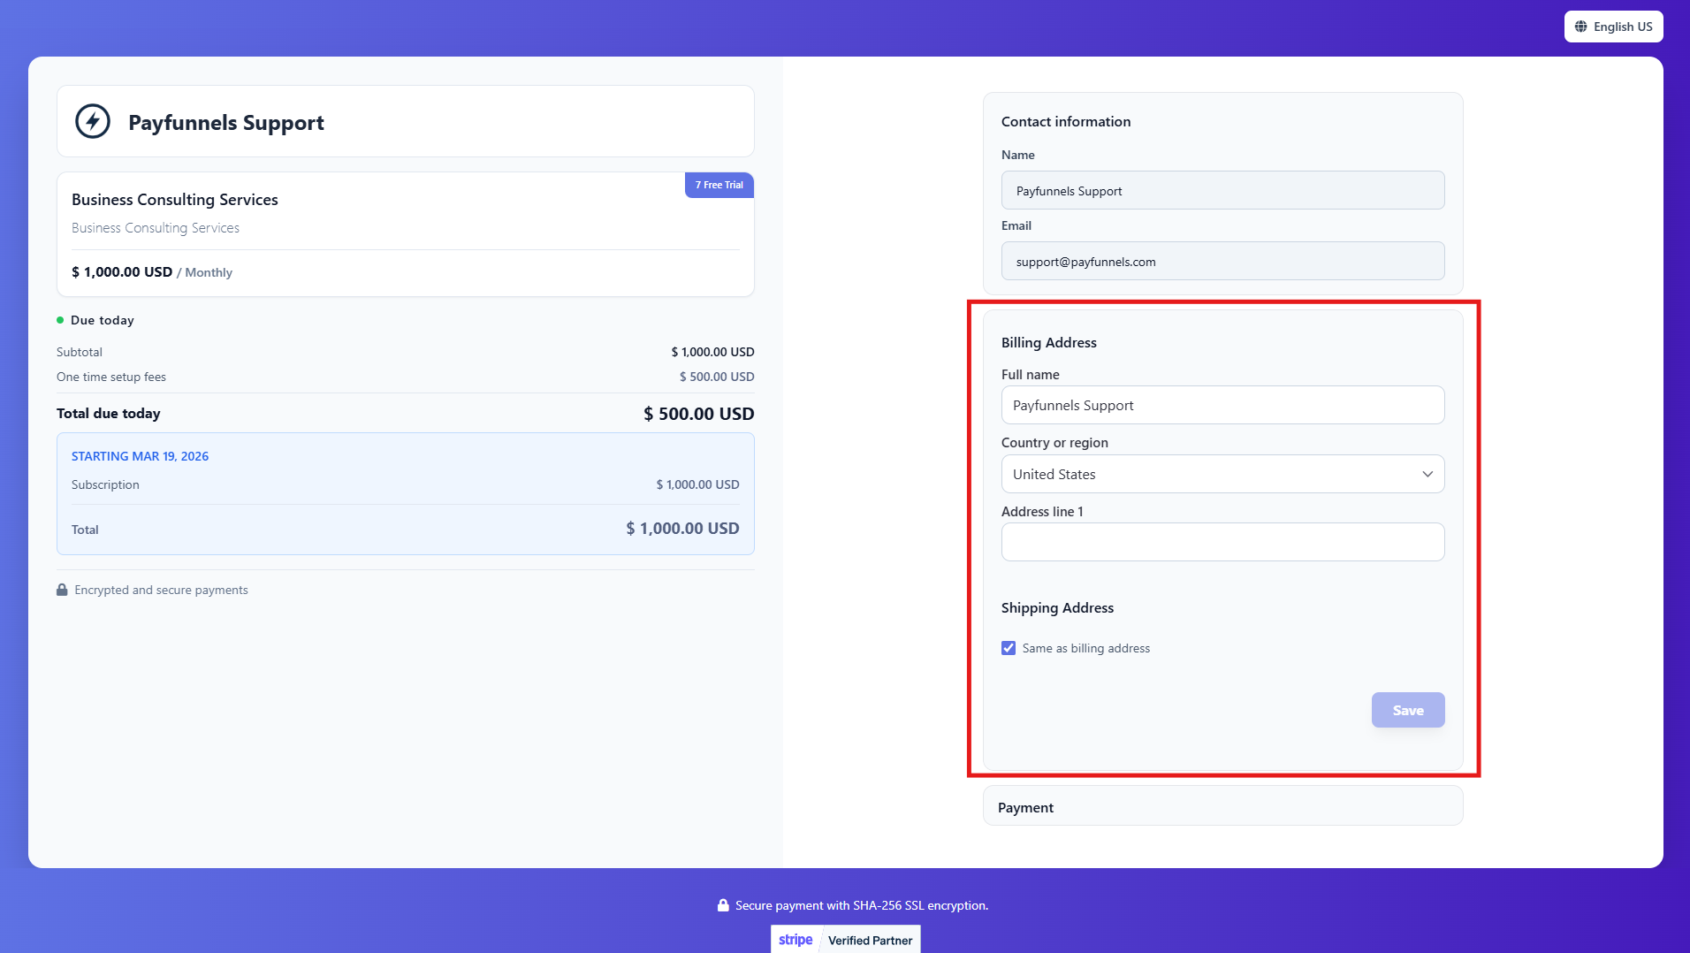Click the Payfunnels lightning bolt logo

tap(93, 121)
